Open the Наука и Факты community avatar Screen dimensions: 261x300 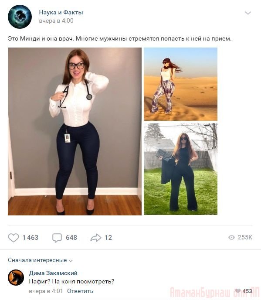20,17
